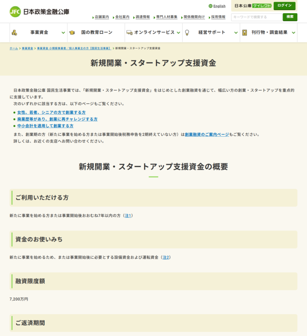Click the coins icon in 事業資金 menu
This screenshot has height=336, width=307.
(14, 33)
